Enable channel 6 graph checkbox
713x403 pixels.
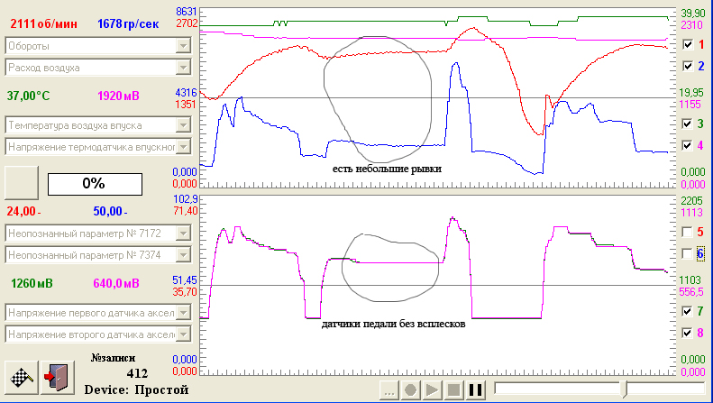pos(688,254)
